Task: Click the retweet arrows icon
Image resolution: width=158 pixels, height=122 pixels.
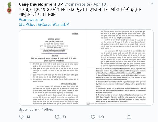Action: coord(57,117)
